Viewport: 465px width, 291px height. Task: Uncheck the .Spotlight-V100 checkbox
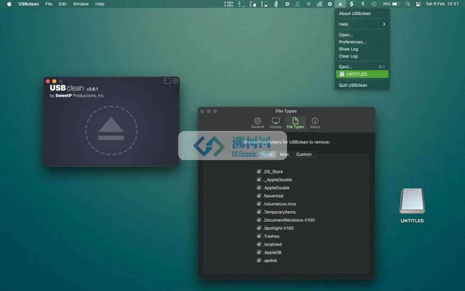259,228
